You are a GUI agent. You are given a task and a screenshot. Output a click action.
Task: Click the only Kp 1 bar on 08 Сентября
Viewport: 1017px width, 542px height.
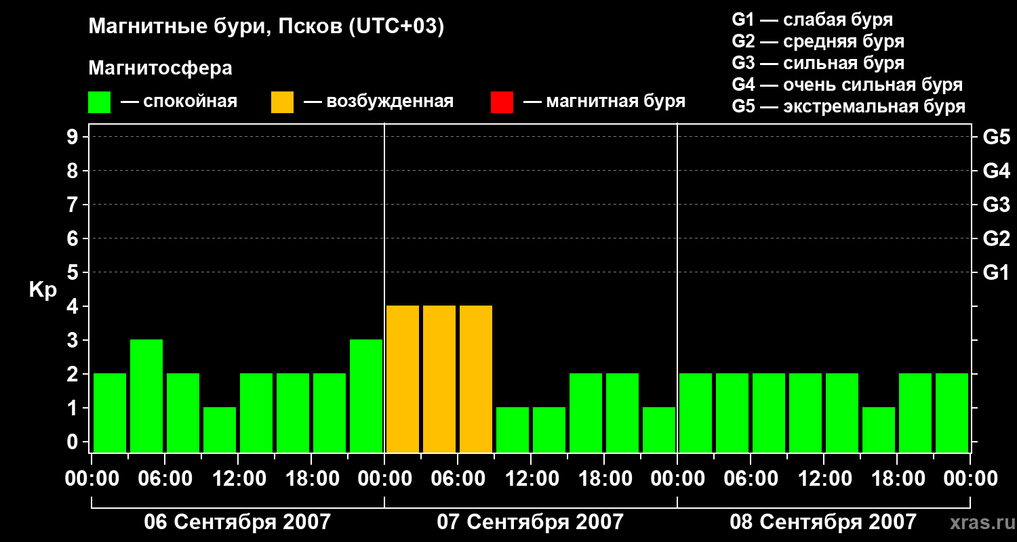tap(879, 430)
